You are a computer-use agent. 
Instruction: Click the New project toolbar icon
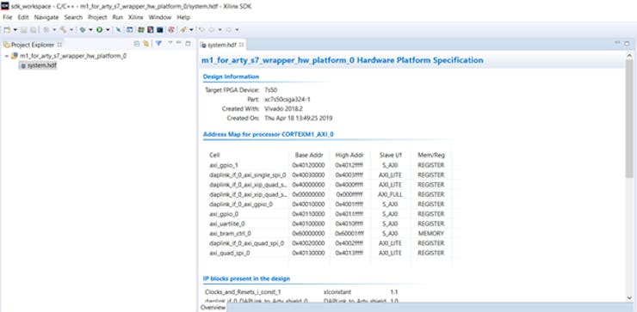tap(7, 29)
